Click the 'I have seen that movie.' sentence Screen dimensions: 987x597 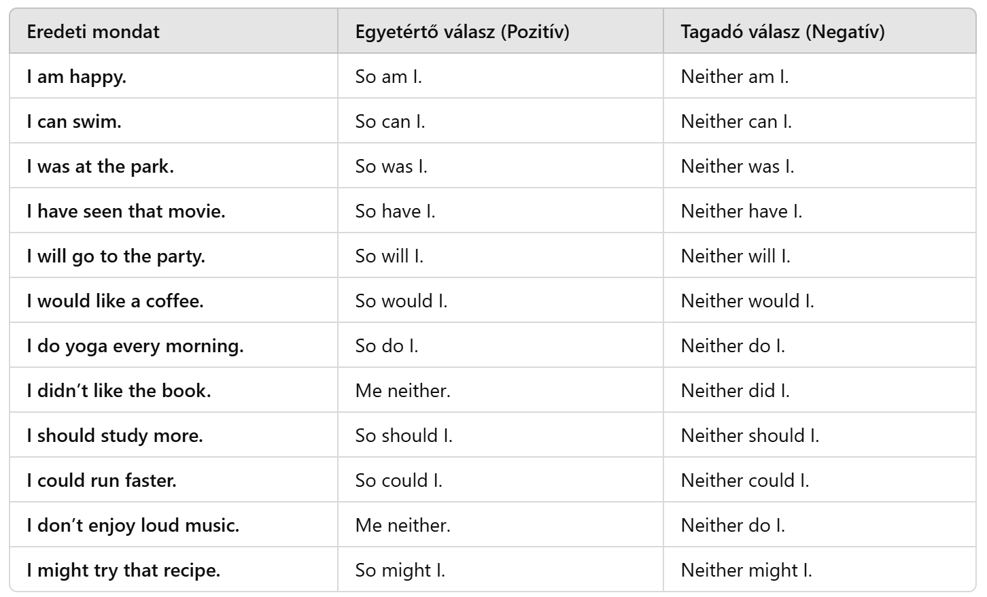pyautogui.click(x=126, y=211)
